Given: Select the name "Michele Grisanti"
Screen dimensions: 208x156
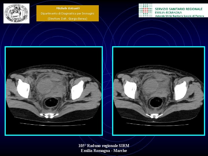Looking at the screenshot, I should pos(68,8).
